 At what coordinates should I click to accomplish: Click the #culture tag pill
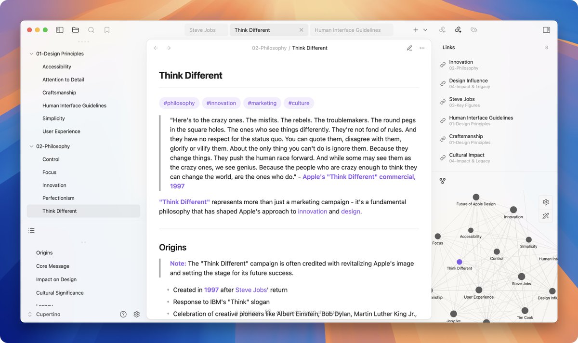[x=299, y=103]
